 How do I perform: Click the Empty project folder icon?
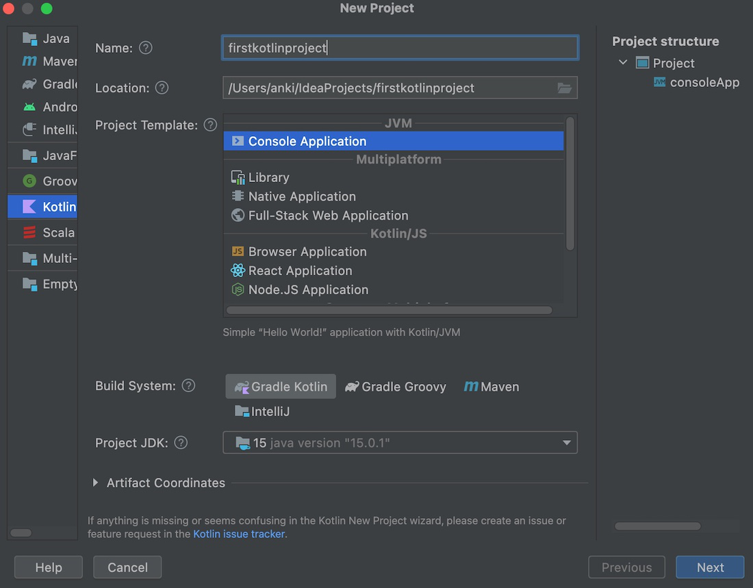click(29, 284)
